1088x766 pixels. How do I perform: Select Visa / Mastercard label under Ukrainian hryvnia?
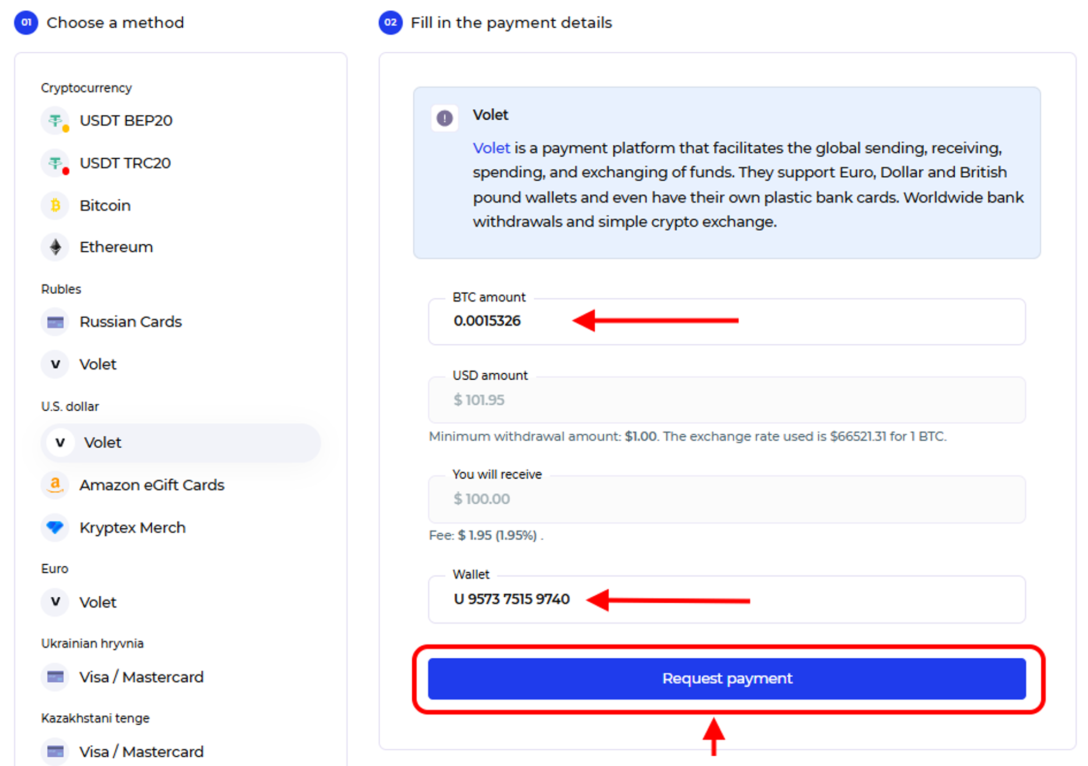(x=141, y=677)
